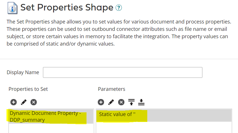Delete the selected property to set
This screenshot has width=238, height=133.
34,102
